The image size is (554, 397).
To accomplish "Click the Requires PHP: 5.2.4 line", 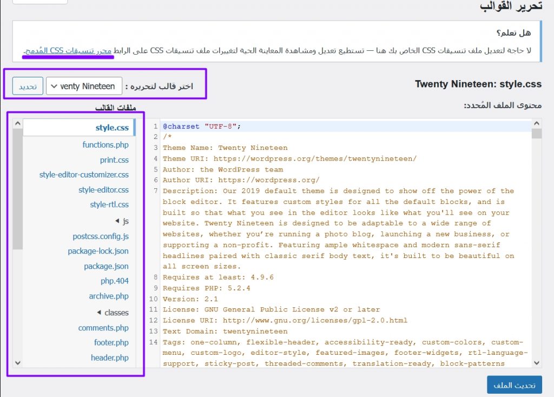I will [x=206, y=288].
